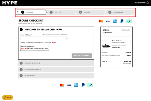This screenshot has width=151, height=101.
Task: Click the Afterpay logo near Secure Checkout heading
Action: point(129,21)
